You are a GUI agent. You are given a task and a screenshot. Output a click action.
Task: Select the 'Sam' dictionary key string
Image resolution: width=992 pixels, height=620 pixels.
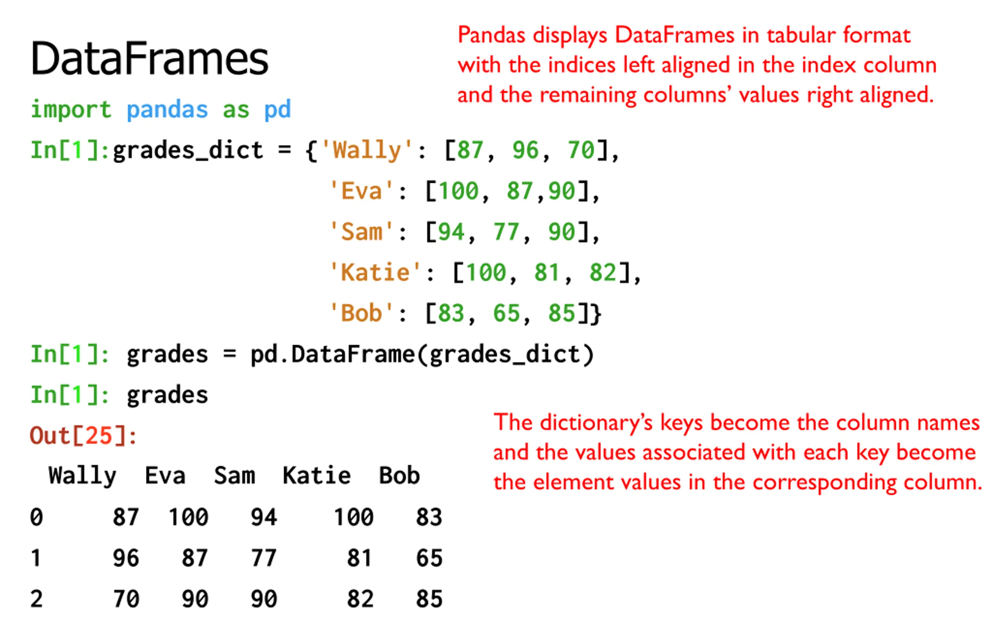[x=362, y=232]
